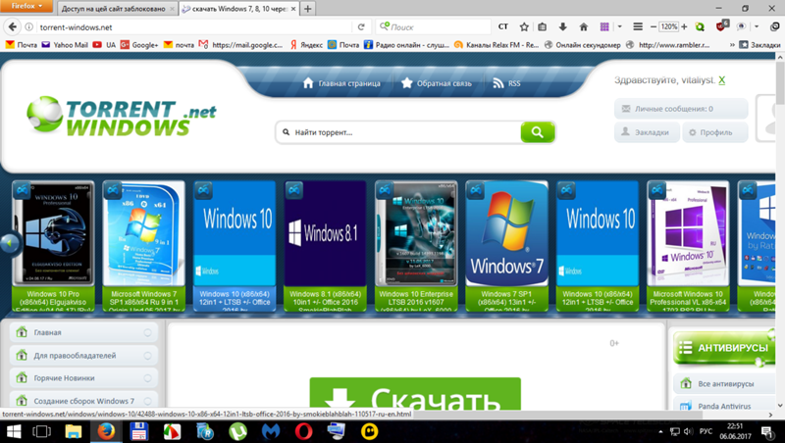Open the dropdown arrow next to the grid extension icon

(620, 26)
